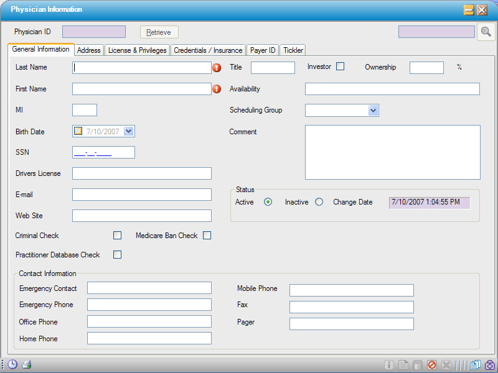Switch to the Address tab
The width and height of the screenshot is (498, 373).
tap(88, 50)
